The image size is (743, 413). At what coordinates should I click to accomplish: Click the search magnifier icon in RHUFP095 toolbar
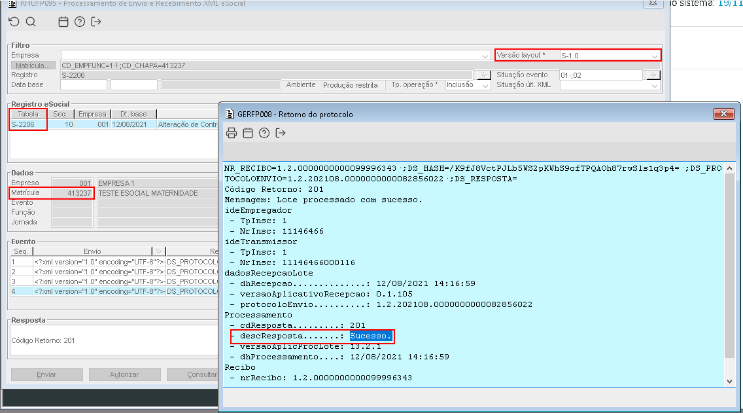[31, 22]
